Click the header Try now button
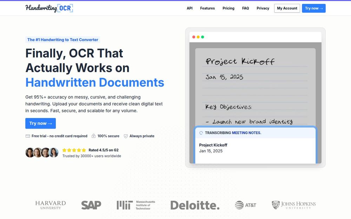 (313, 8)
